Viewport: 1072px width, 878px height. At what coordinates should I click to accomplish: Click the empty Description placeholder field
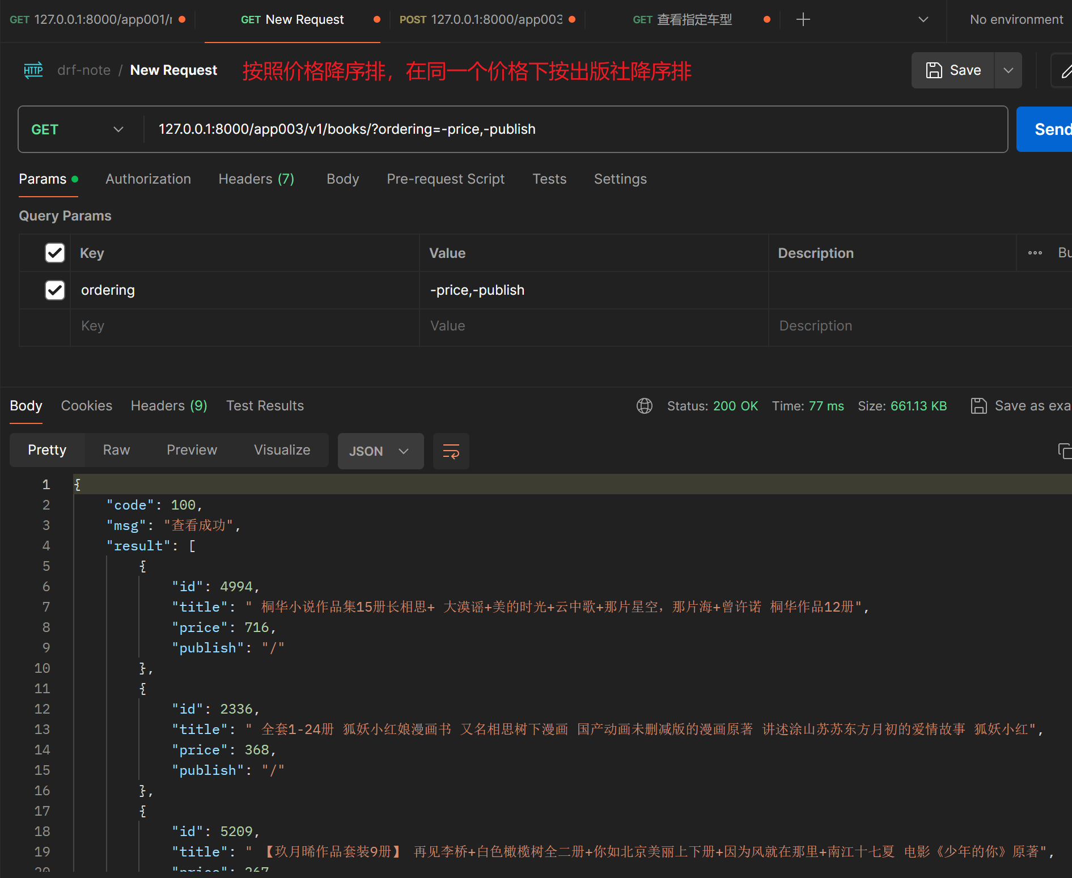tap(920, 326)
